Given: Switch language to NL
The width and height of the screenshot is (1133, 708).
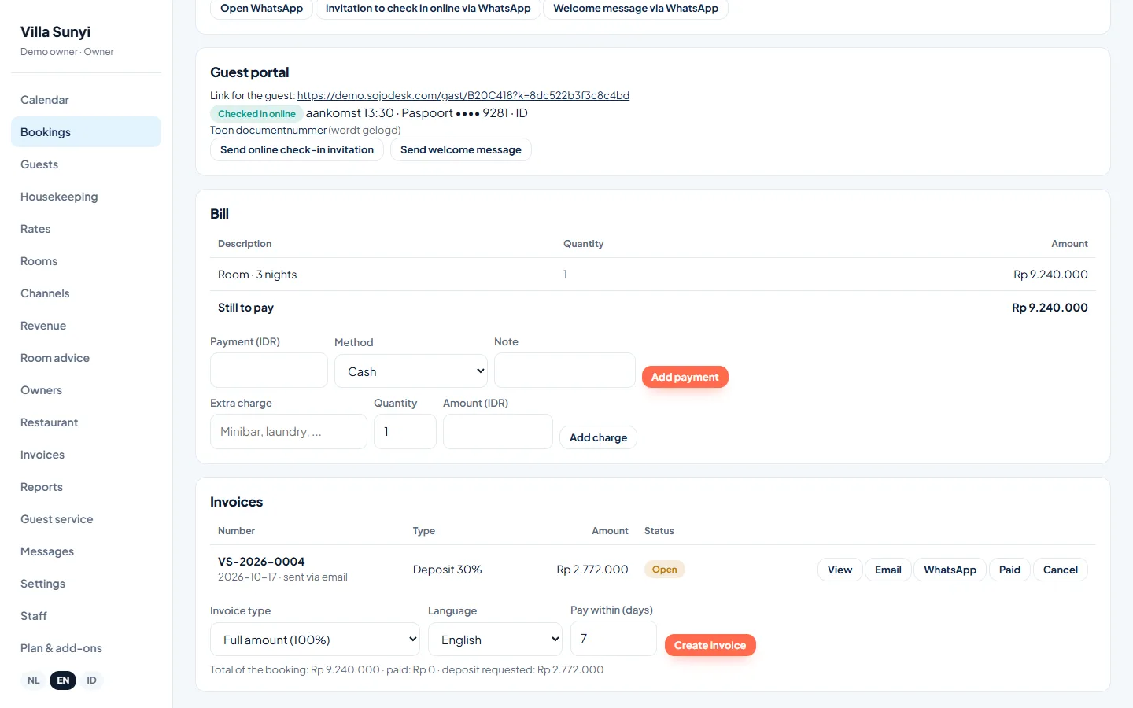Looking at the screenshot, I should (34, 680).
